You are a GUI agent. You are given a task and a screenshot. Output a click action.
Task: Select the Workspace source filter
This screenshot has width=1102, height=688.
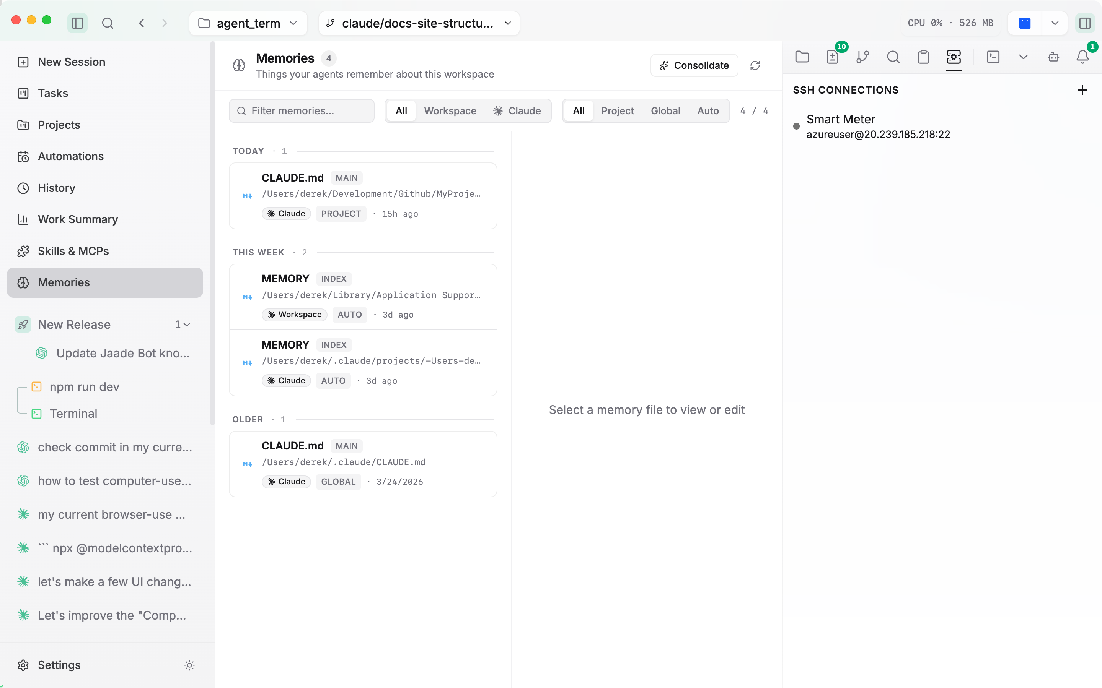tap(450, 111)
